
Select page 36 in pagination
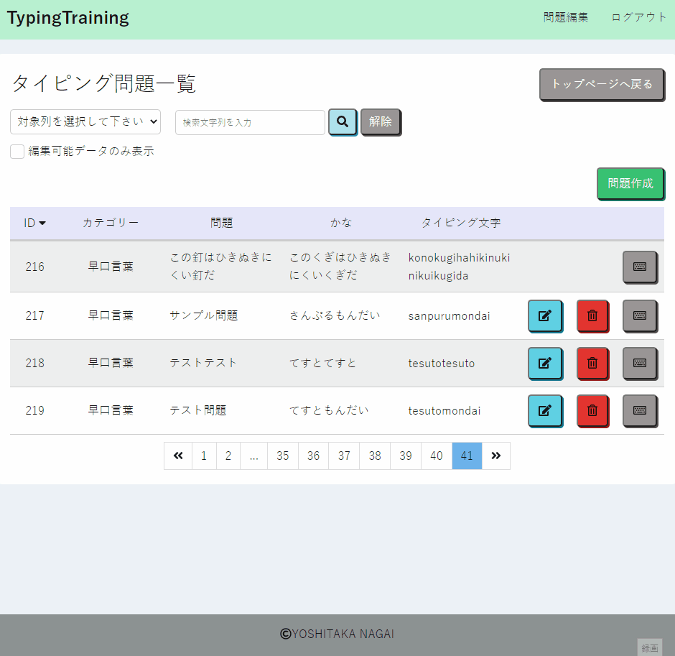point(313,456)
